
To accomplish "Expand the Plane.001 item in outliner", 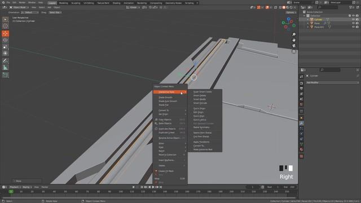I will 308,27.
